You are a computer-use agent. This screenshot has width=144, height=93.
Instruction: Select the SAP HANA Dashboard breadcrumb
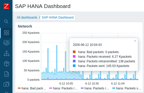(58, 18)
